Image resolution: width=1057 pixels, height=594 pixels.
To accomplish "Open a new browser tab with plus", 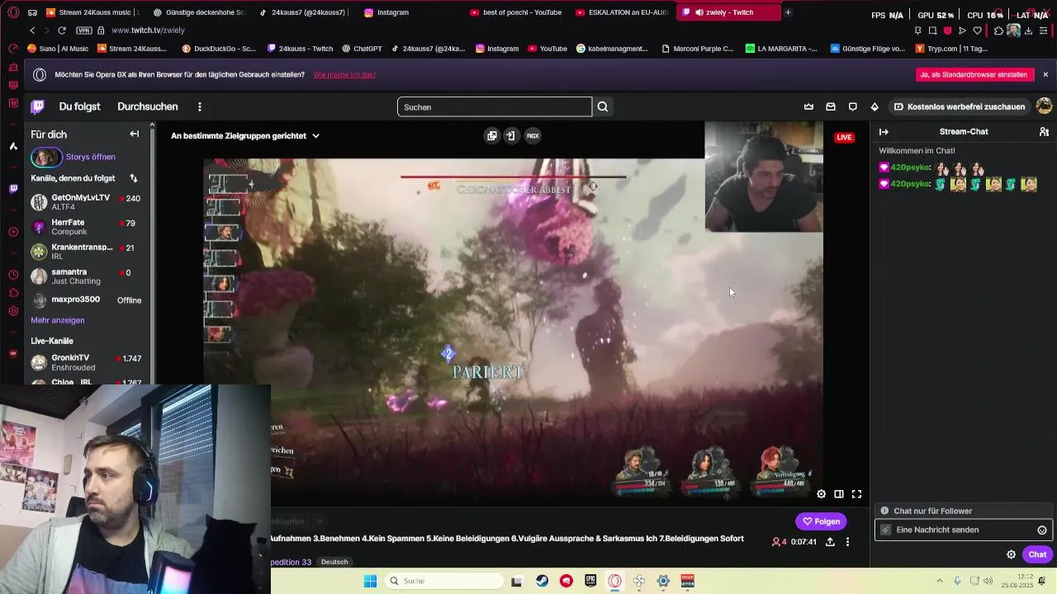I will (788, 12).
